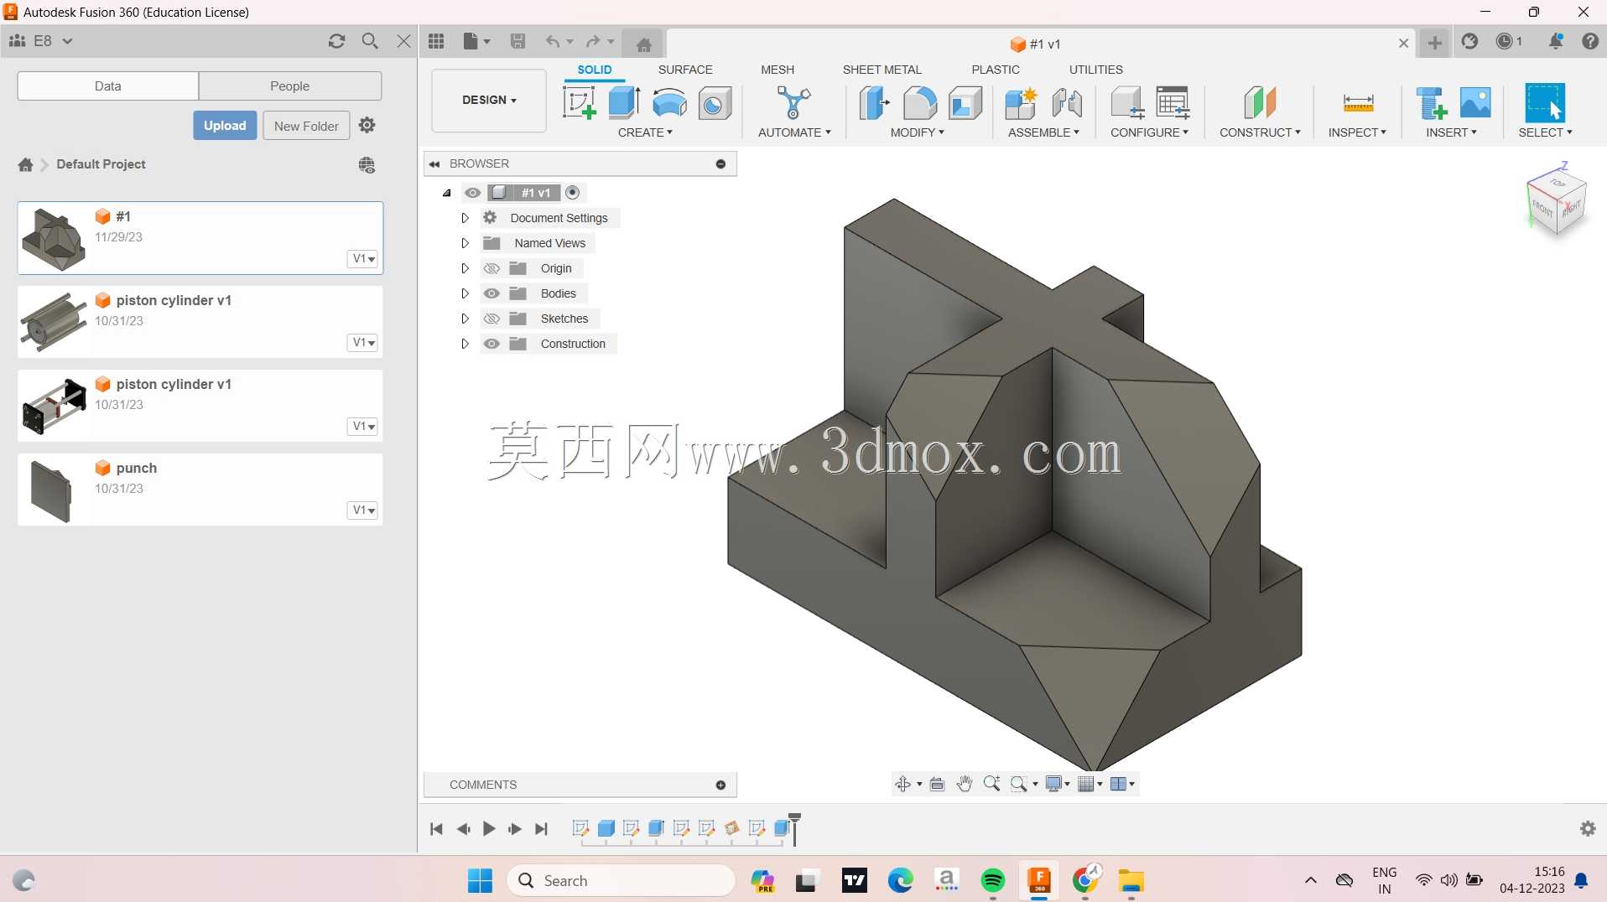
Task: Switch to the MESH tab
Action: [x=777, y=70]
